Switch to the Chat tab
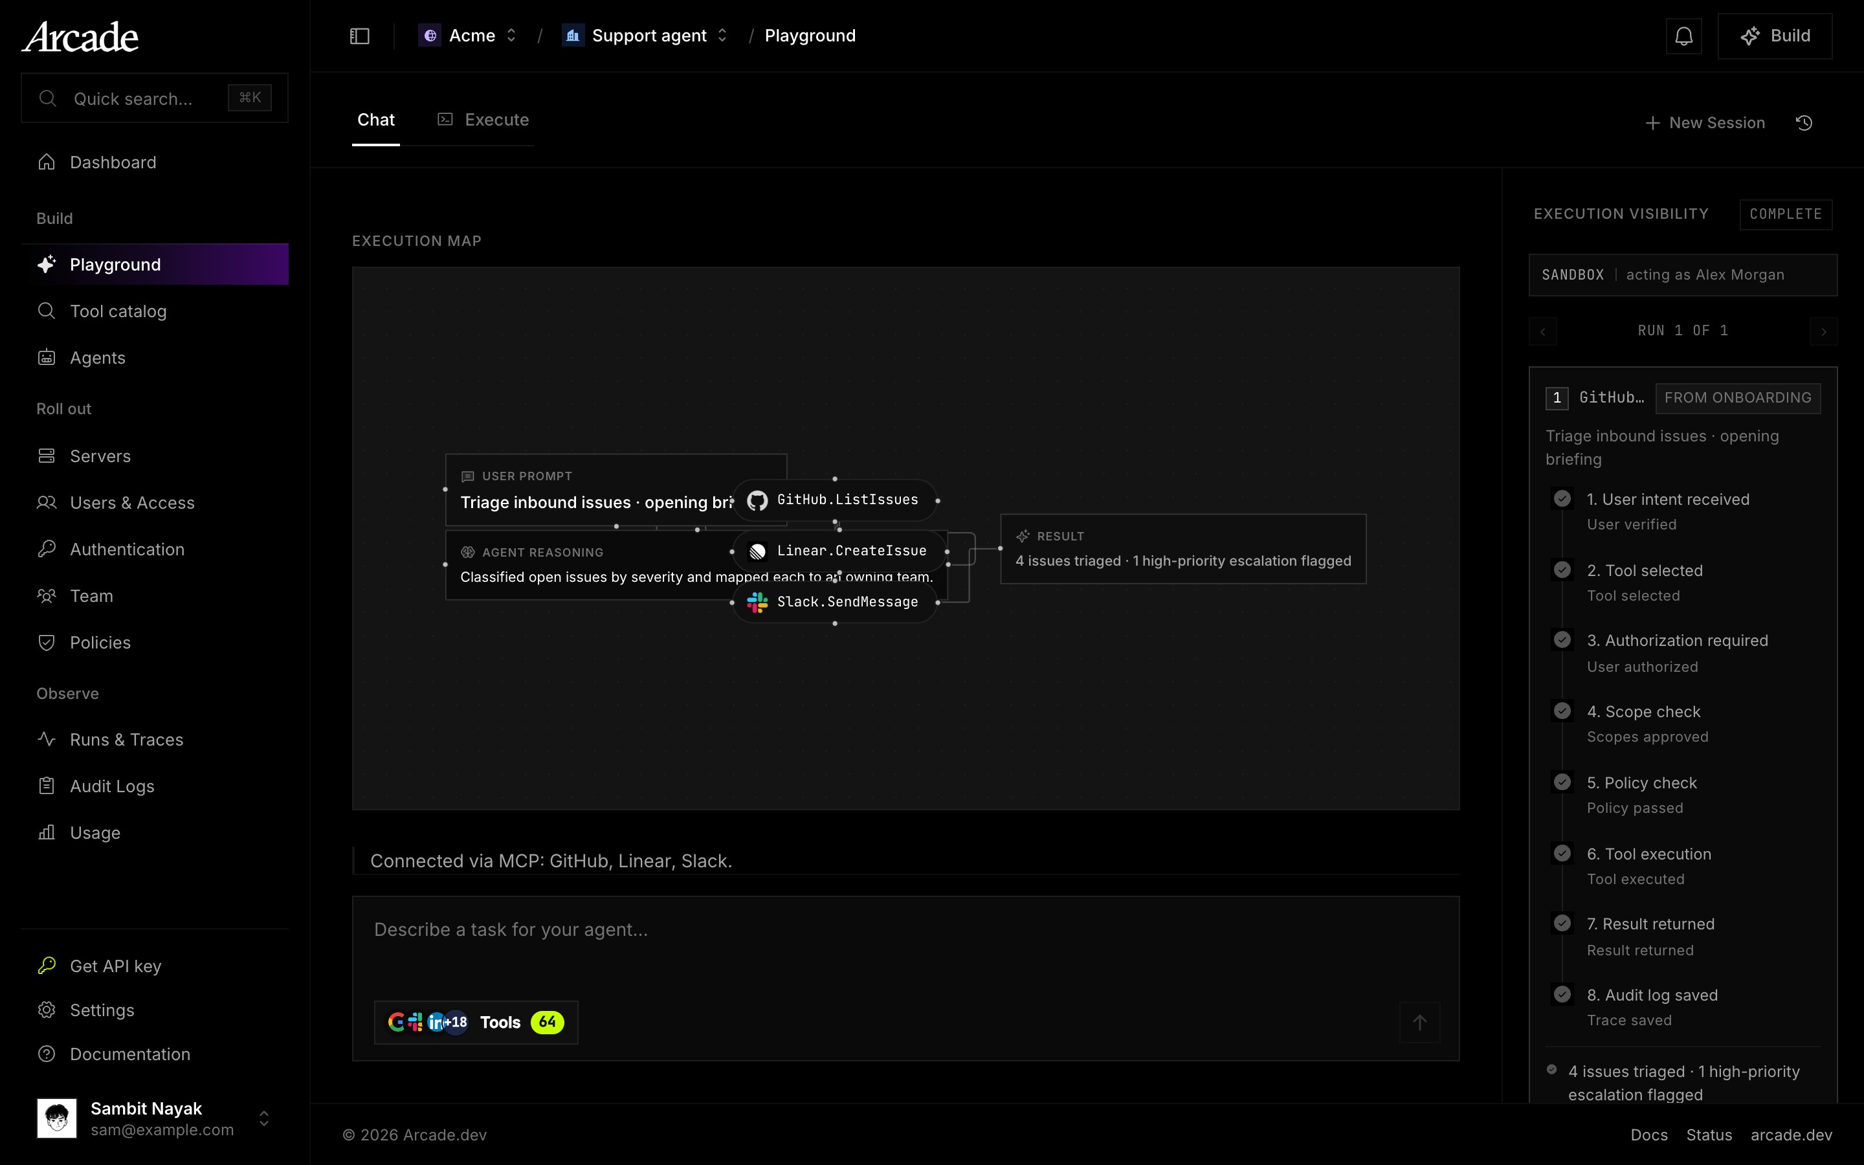 [376, 120]
